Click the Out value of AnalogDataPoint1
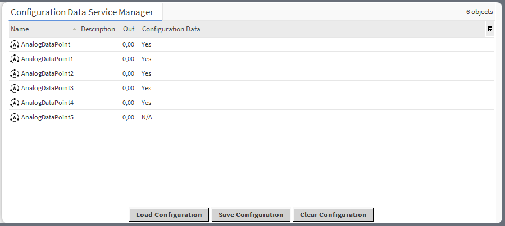505x226 pixels. click(x=128, y=59)
